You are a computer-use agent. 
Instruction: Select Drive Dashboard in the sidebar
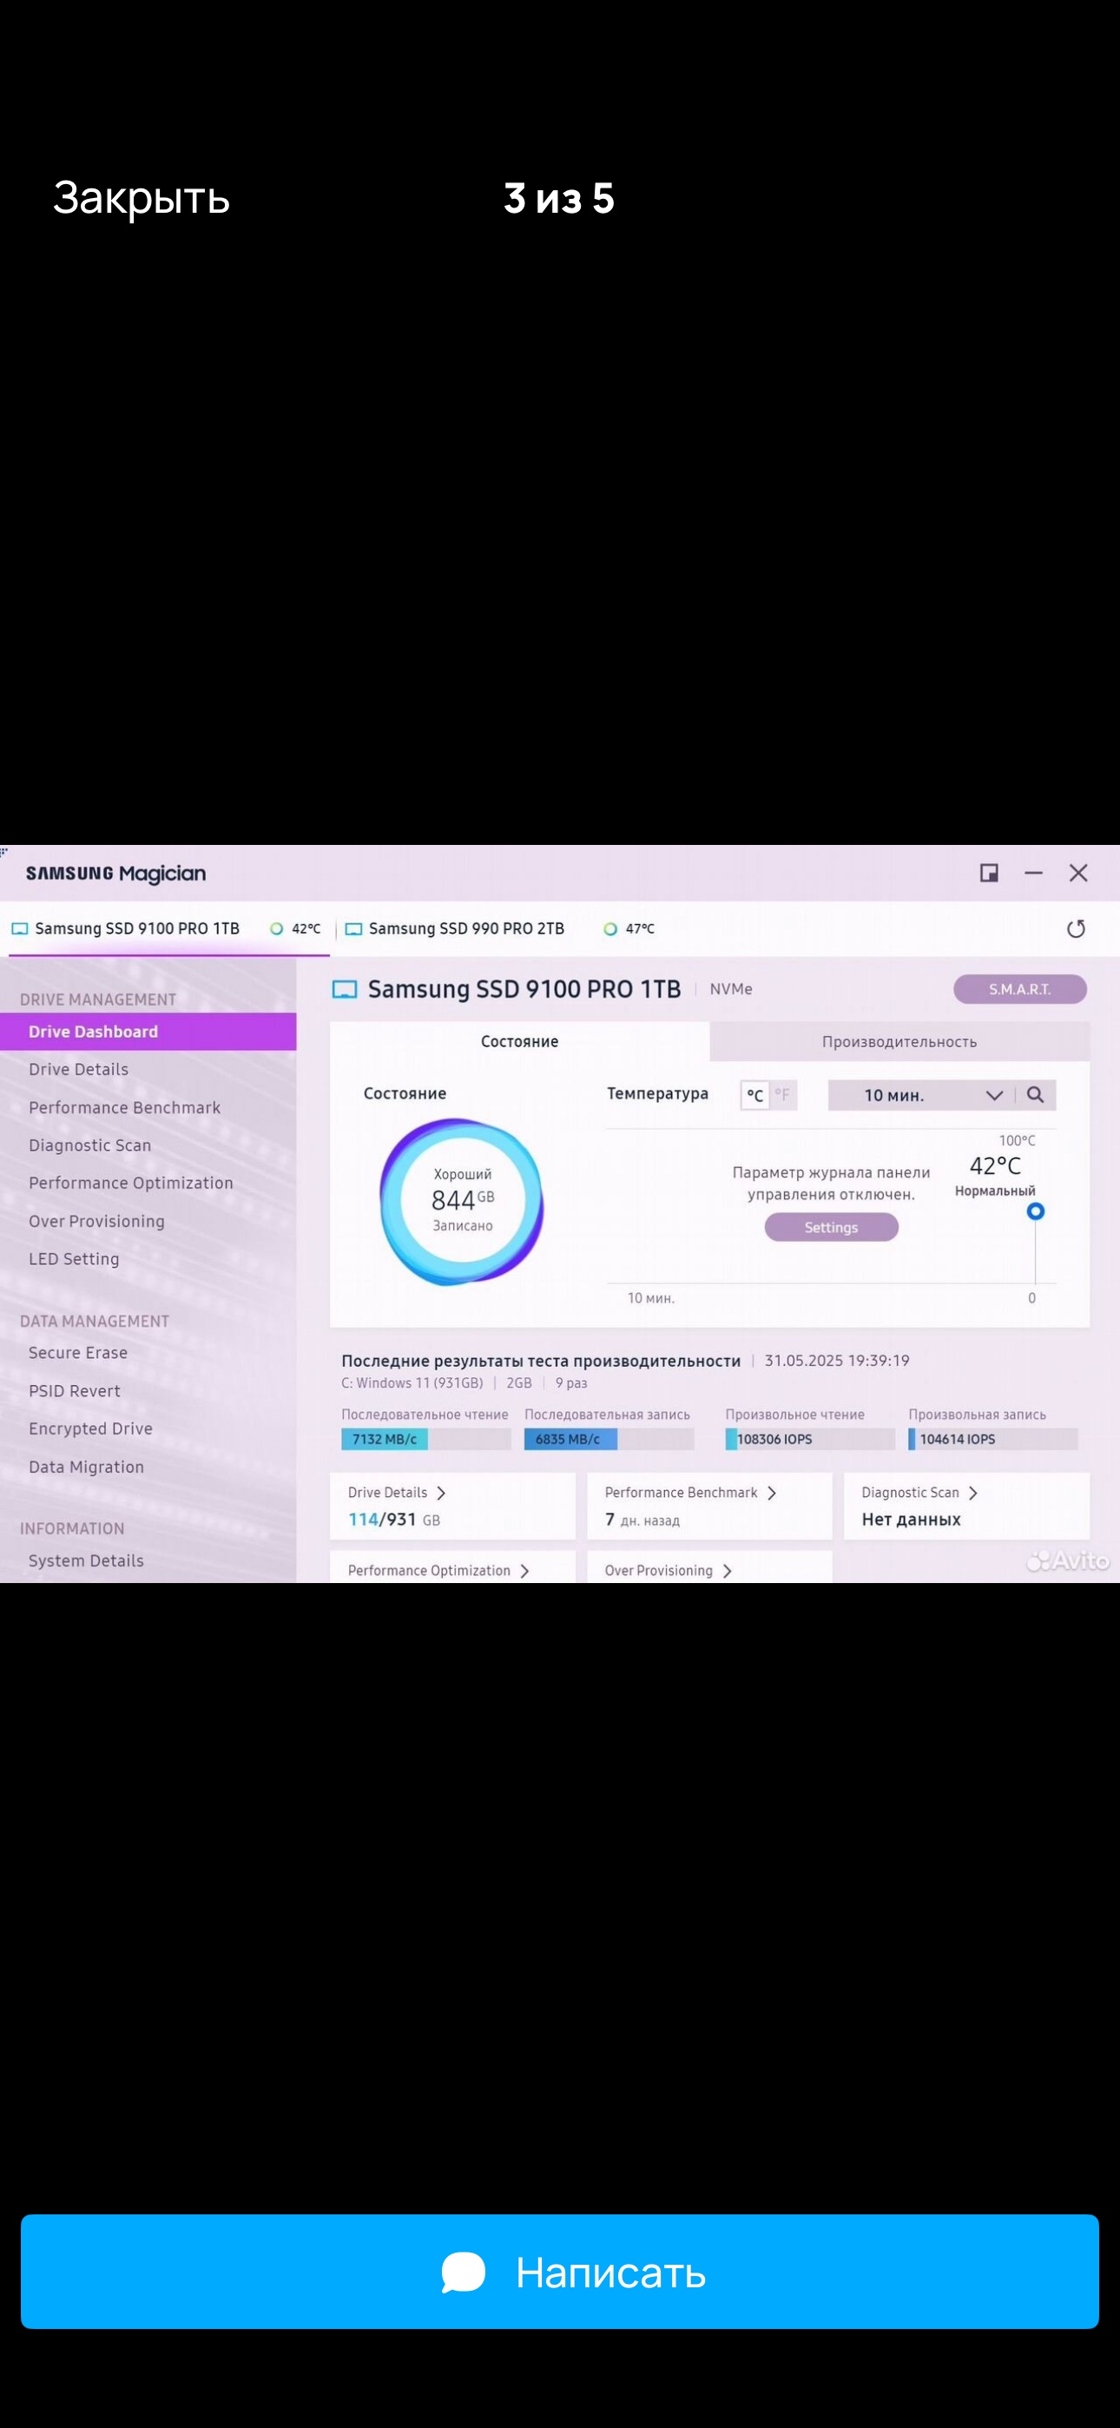148,1031
